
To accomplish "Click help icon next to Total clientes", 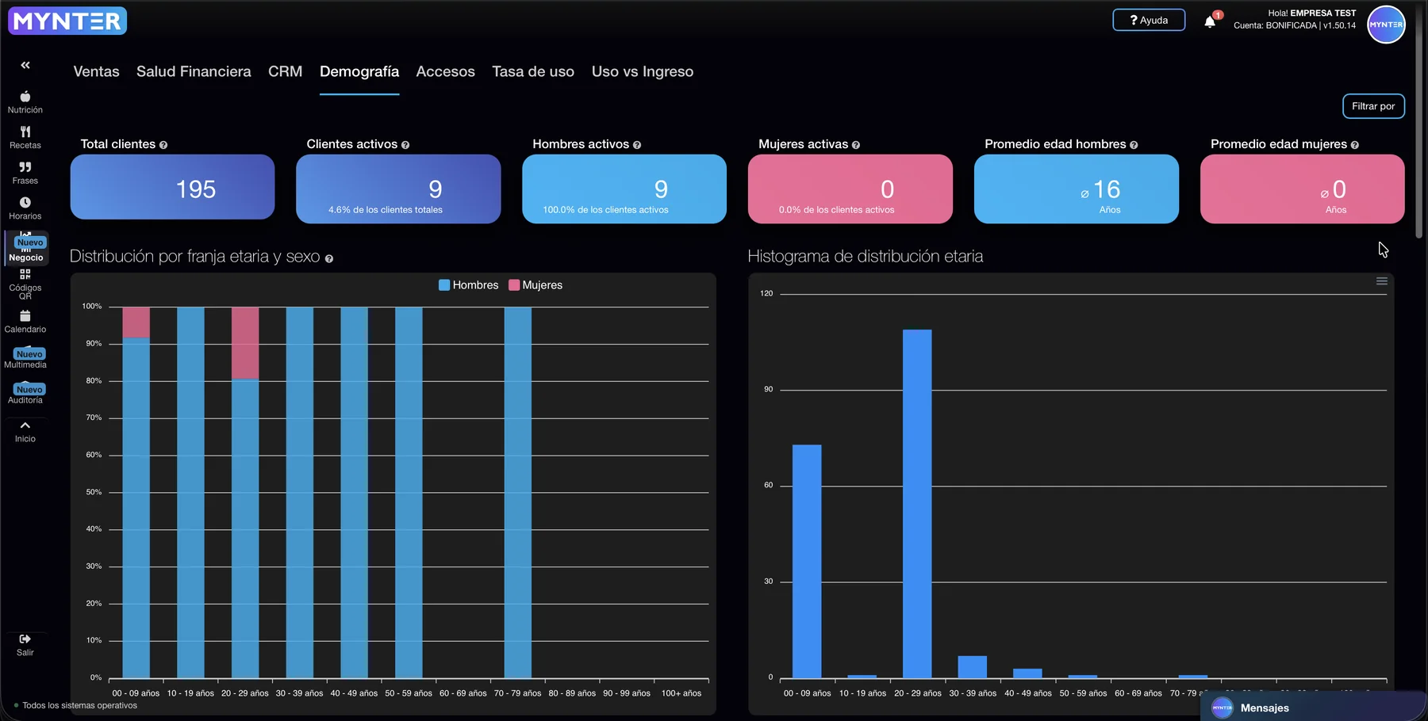I will pos(163,145).
